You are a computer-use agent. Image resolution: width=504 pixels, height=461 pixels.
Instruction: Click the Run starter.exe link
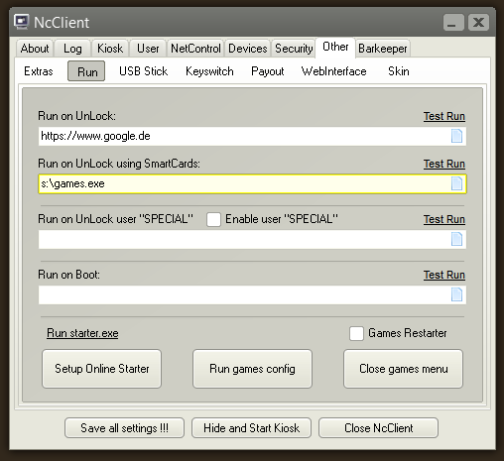point(82,333)
